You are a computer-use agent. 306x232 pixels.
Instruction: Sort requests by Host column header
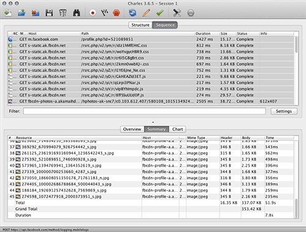pyautogui.click(x=54, y=34)
